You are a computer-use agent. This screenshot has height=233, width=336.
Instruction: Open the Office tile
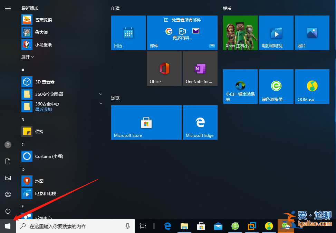[x=164, y=68]
